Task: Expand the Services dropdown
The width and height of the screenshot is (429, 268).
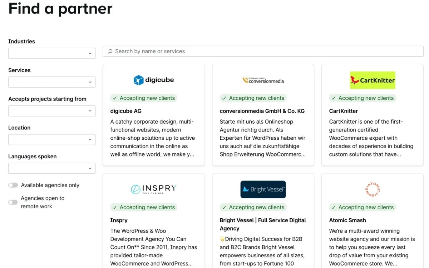Action: [x=51, y=82]
